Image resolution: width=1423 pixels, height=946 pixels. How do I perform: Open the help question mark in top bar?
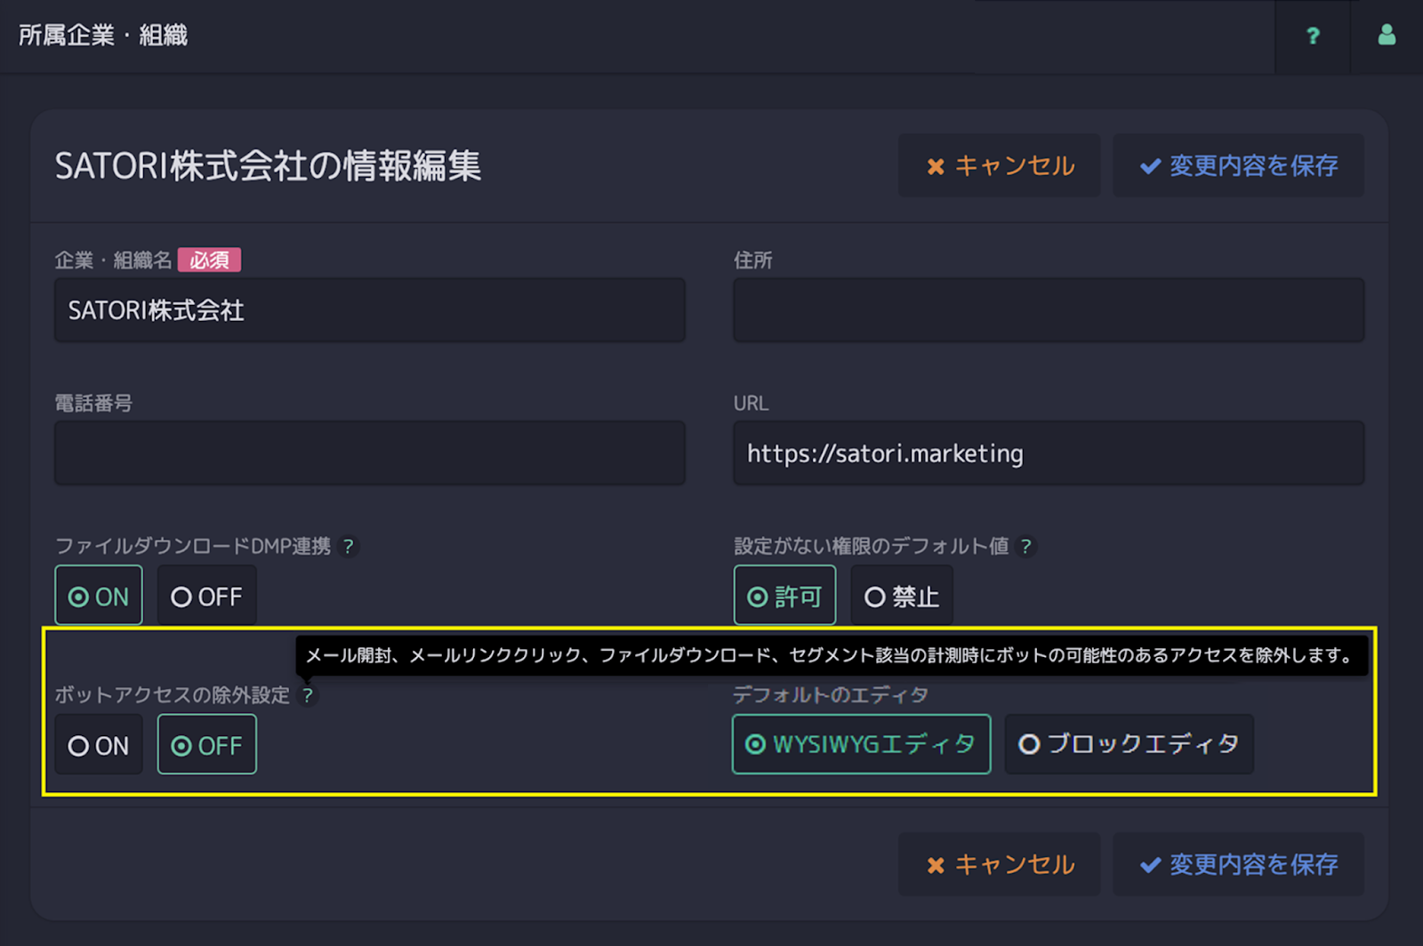point(1313,36)
